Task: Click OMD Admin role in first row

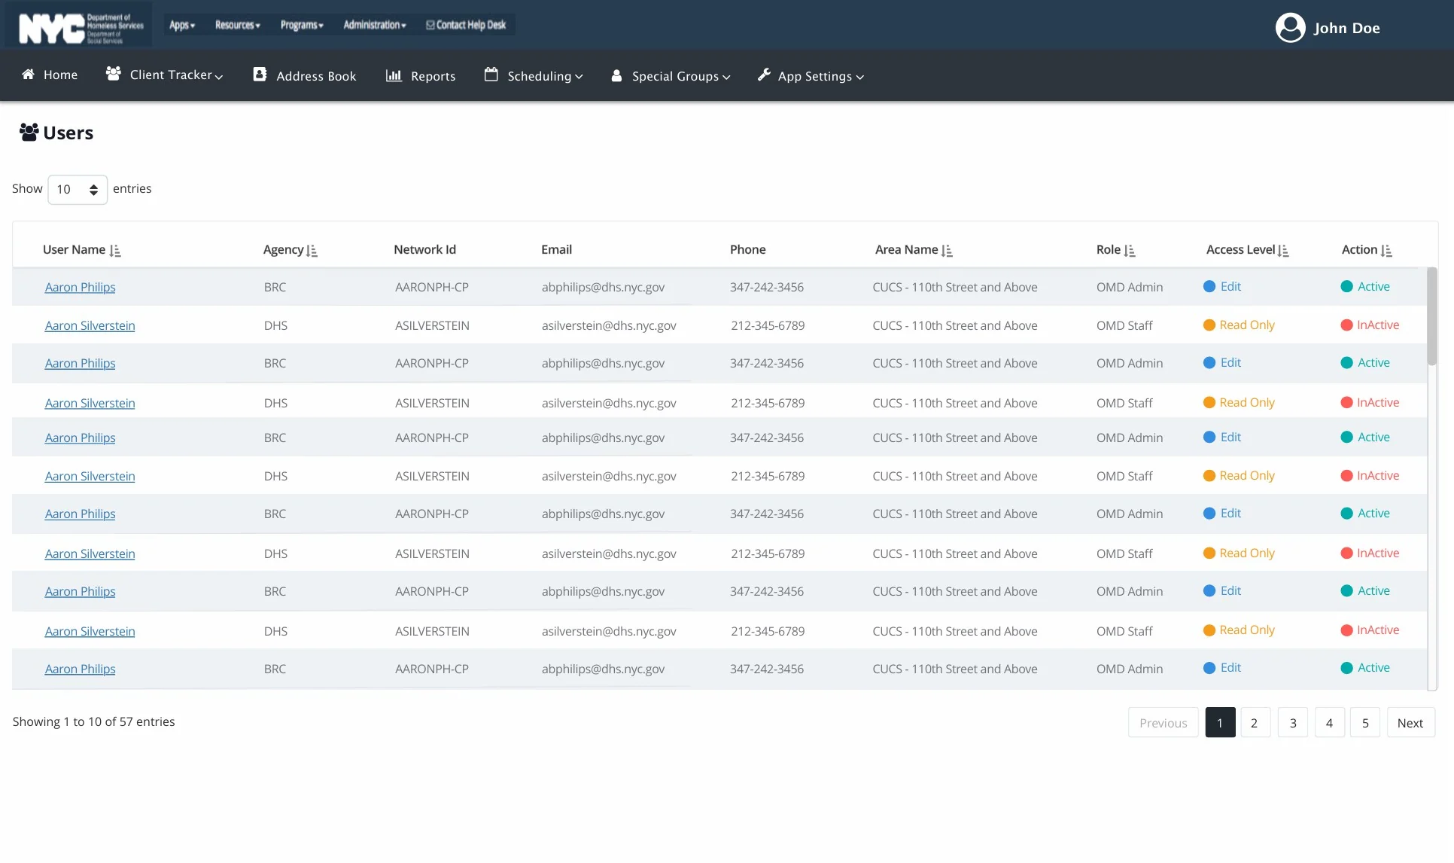Action: point(1130,287)
